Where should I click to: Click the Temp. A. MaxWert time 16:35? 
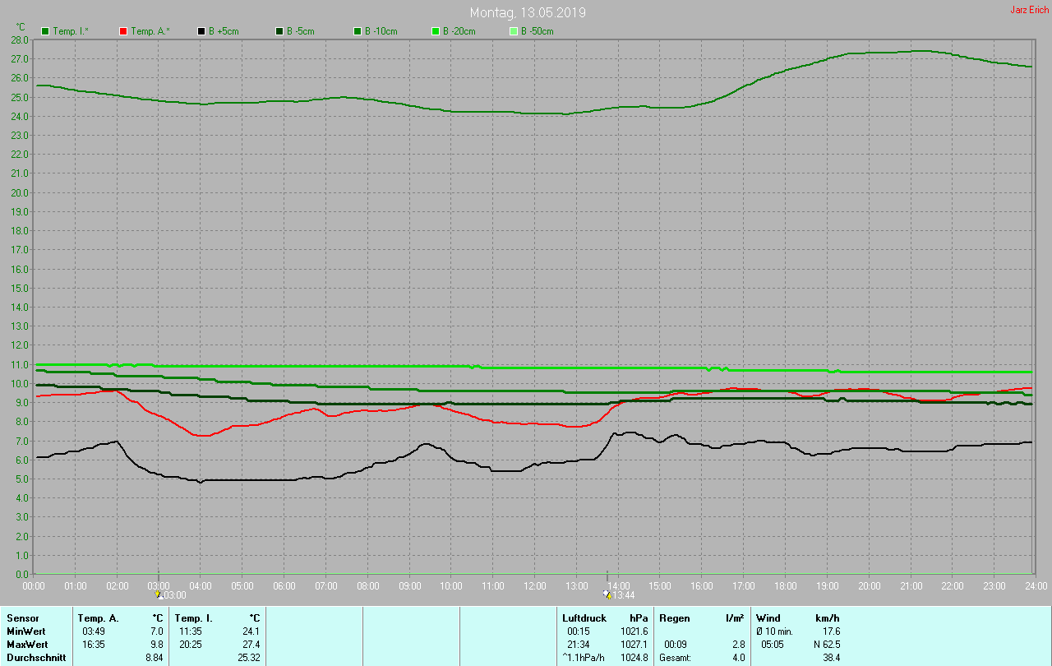pos(93,645)
